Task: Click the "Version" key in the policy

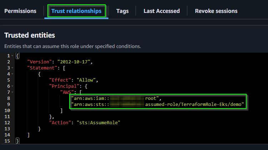Action: click(40, 62)
